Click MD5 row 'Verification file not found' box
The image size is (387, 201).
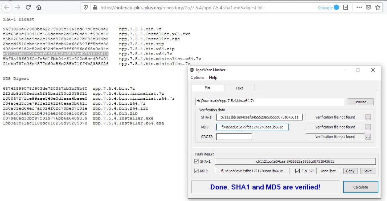pos(335,127)
